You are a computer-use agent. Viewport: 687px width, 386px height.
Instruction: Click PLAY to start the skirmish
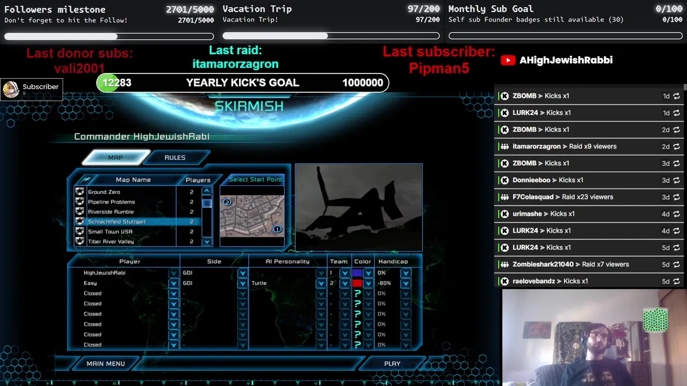click(392, 363)
